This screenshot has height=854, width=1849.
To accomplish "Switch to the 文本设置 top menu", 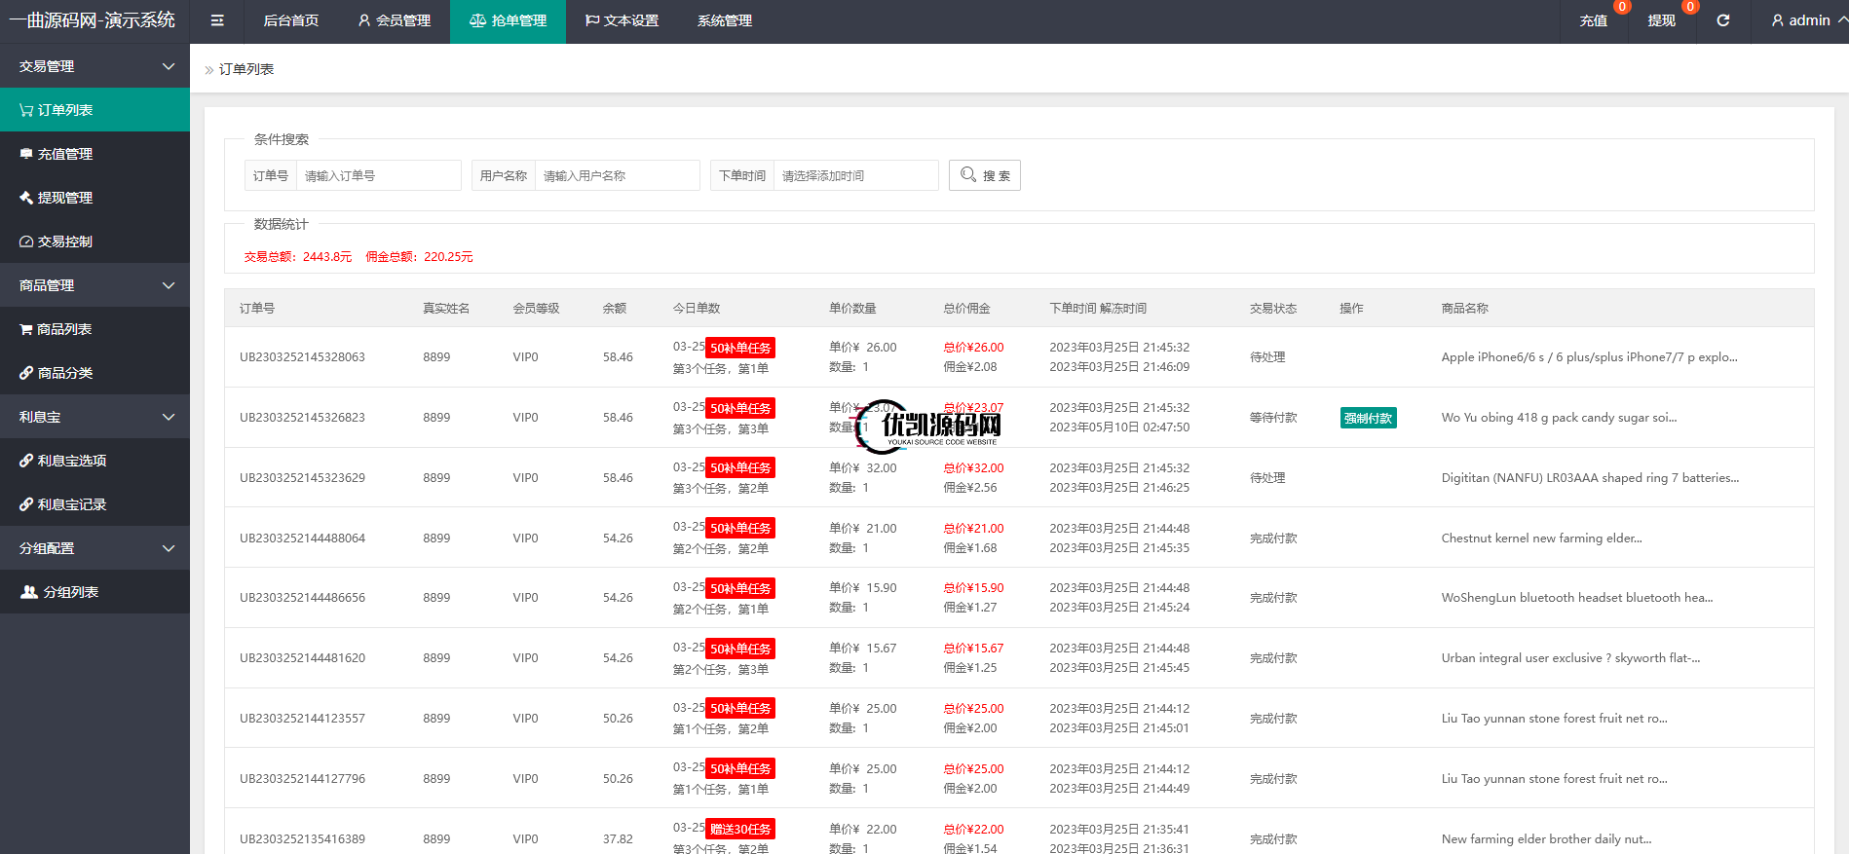I will click(x=622, y=20).
